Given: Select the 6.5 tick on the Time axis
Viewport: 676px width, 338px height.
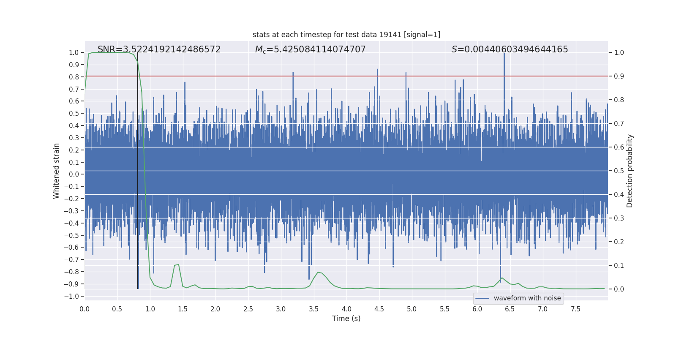Looking at the screenshot, I should [510, 309].
